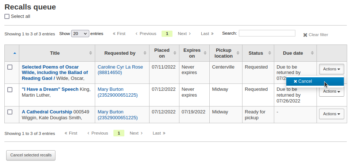Select the A Cathedral Courtship row checkbox
357x167 pixels.
point(10,112)
